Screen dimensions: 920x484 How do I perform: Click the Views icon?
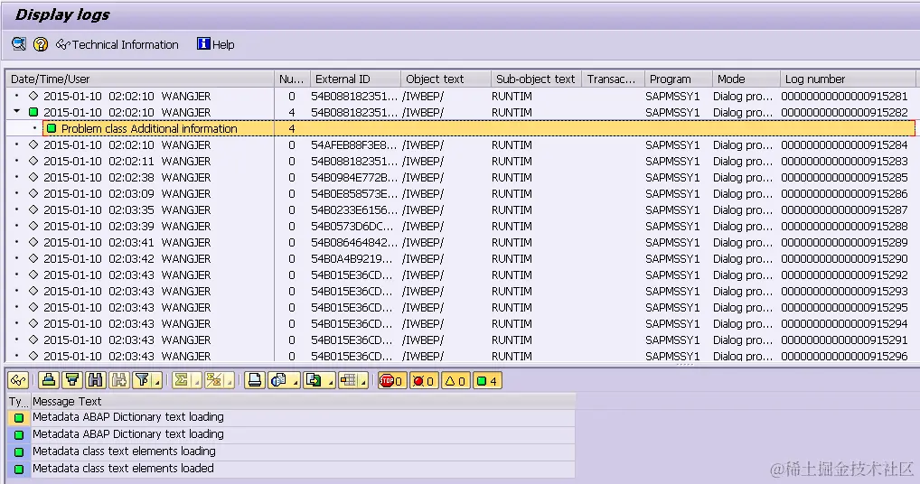coord(278,381)
